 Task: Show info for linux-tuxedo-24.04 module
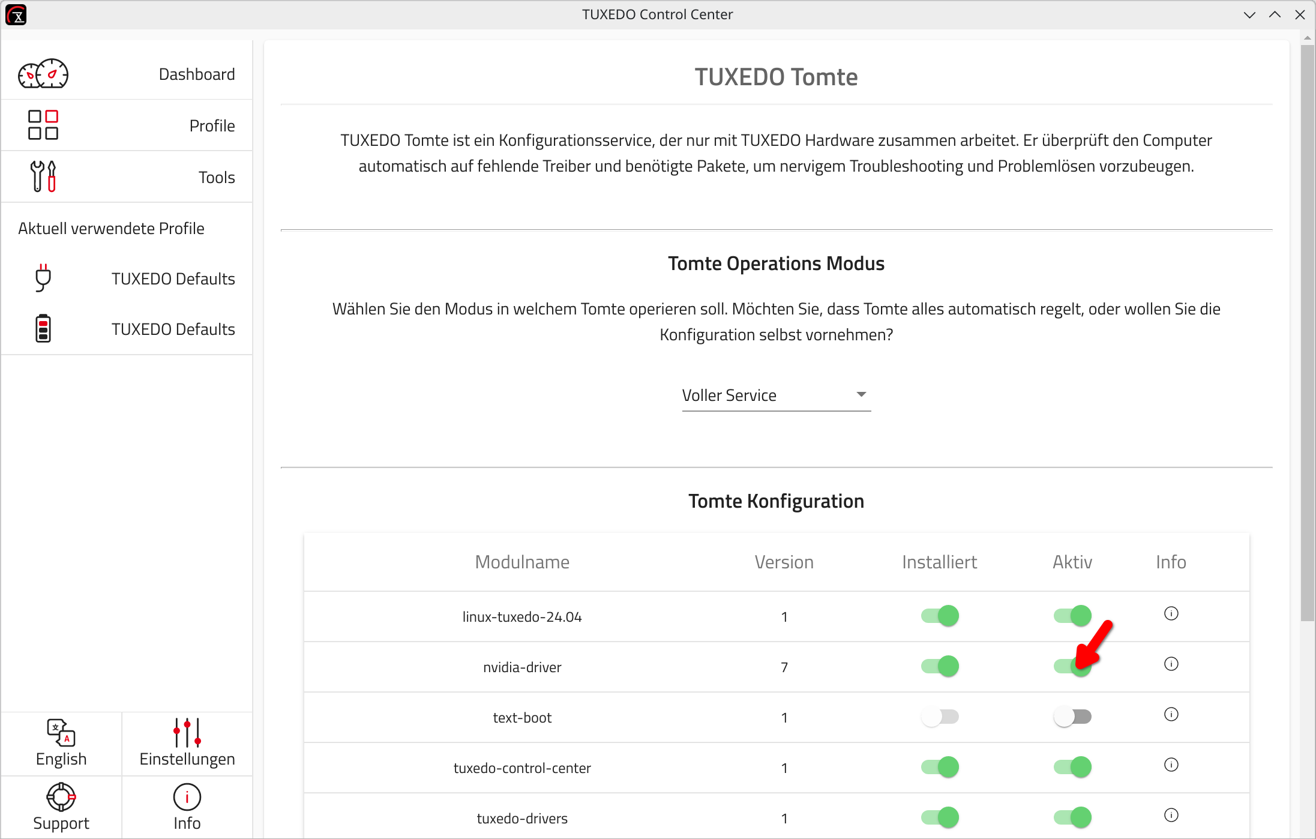[x=1171, y=613]
